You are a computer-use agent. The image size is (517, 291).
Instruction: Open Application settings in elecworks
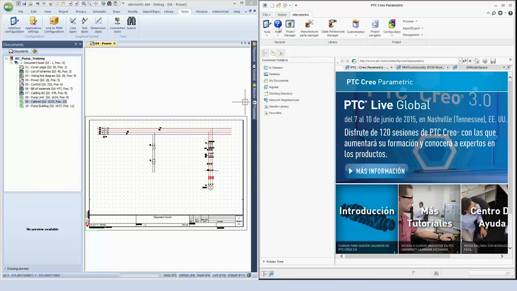coord(33,25)
